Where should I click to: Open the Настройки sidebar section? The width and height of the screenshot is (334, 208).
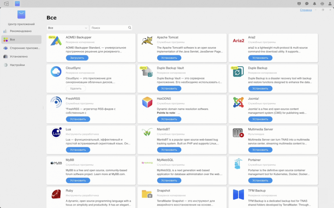coord(21,65)
